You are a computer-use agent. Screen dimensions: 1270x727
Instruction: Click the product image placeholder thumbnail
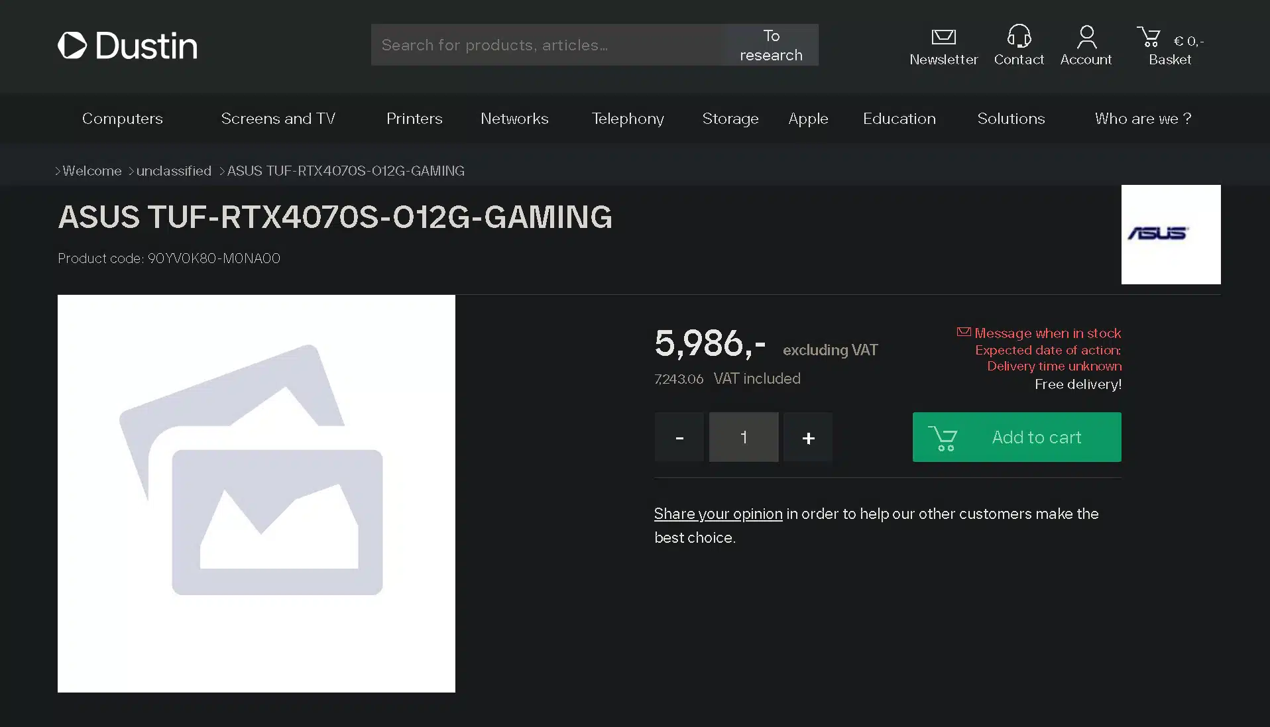tap(257, 494)
